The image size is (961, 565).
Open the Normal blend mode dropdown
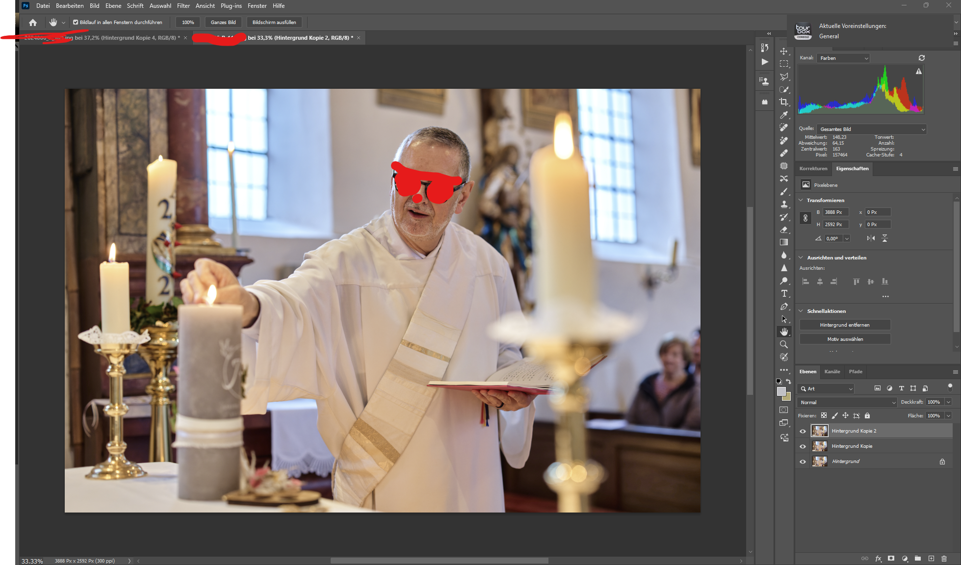coord(847,402)
